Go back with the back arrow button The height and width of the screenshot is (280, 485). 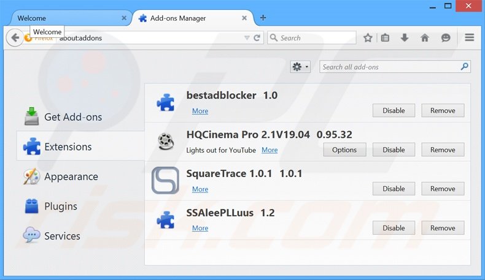pyautogui.click(x=15, y=37)
